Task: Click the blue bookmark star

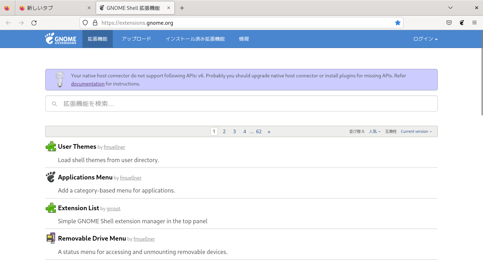Action: click(x=398, y=23)
